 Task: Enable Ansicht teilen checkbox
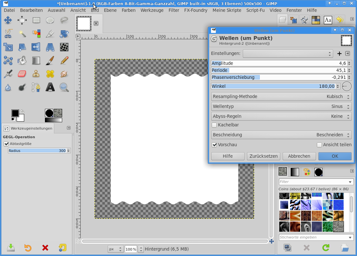tap(319, 145)
